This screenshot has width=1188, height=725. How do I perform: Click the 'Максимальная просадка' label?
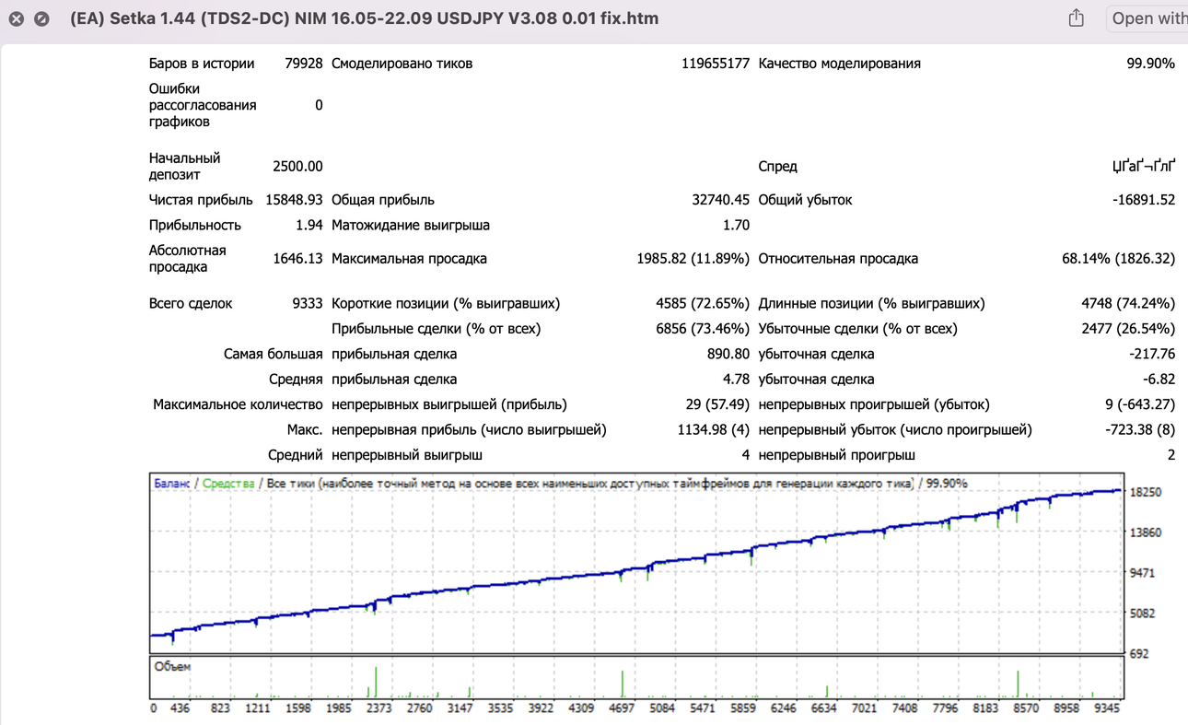[409, 259]
